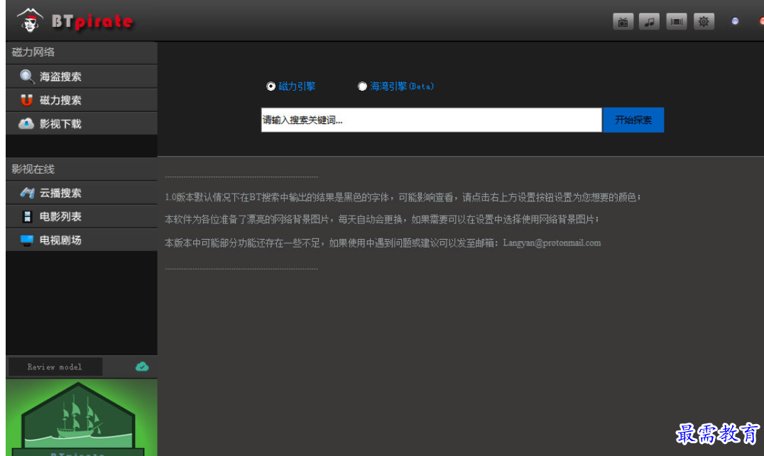Open the TV icon in top toolbar
Image resolution: width=764 pixels, height=456 pixels.
pyautogui.click(x=623, y=21)
